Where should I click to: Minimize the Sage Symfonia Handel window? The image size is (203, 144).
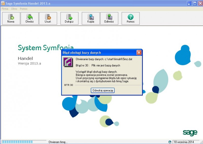(x=189, y=3)
